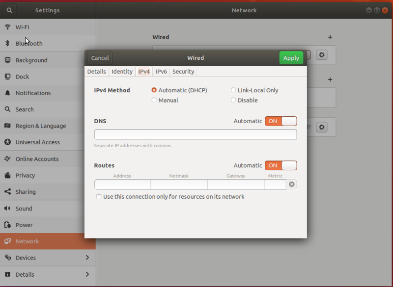The image size is (393, 287).
Task: Toggle the Automatic Routes switch
Action: click(x=281, y=166)
